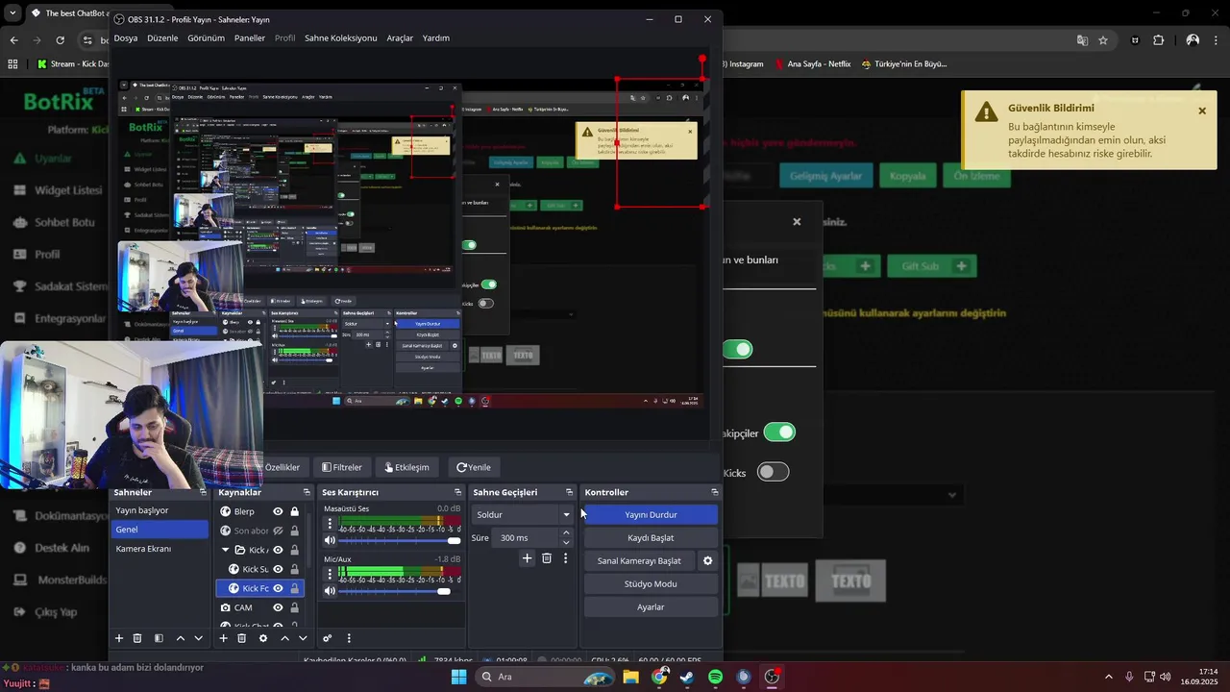Unlock the CAM source
This screenshot has width=1230, height=692.
295,607
